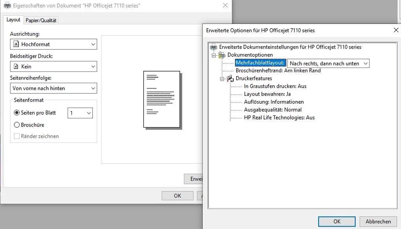Click the Beidseitiger Druck label
401x229 pixels.
(31, 56)
